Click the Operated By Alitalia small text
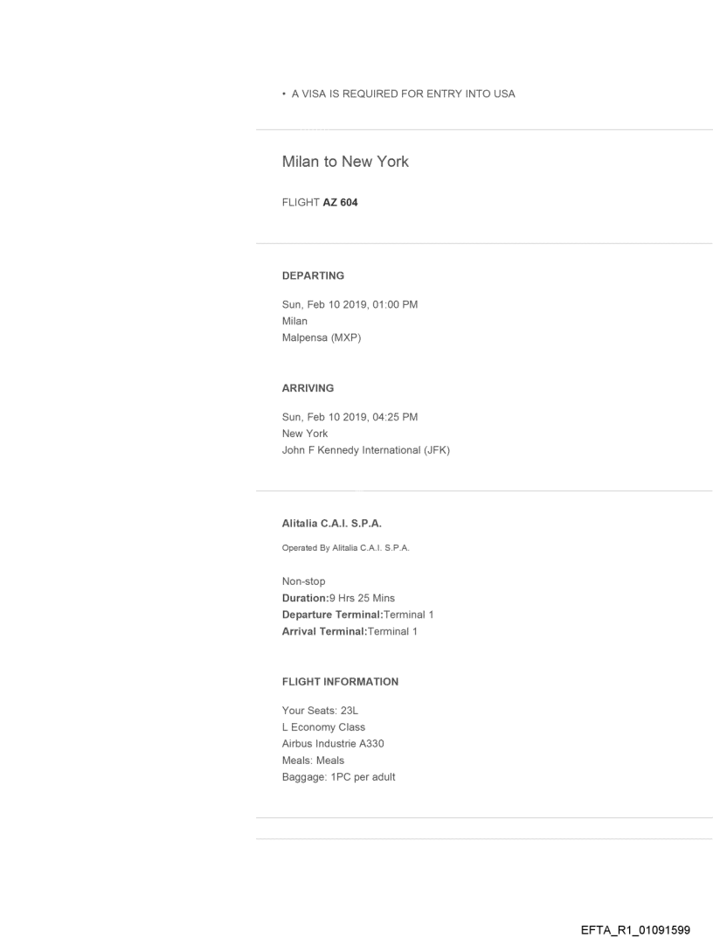713x938 pixels. [x=345, y=548]
